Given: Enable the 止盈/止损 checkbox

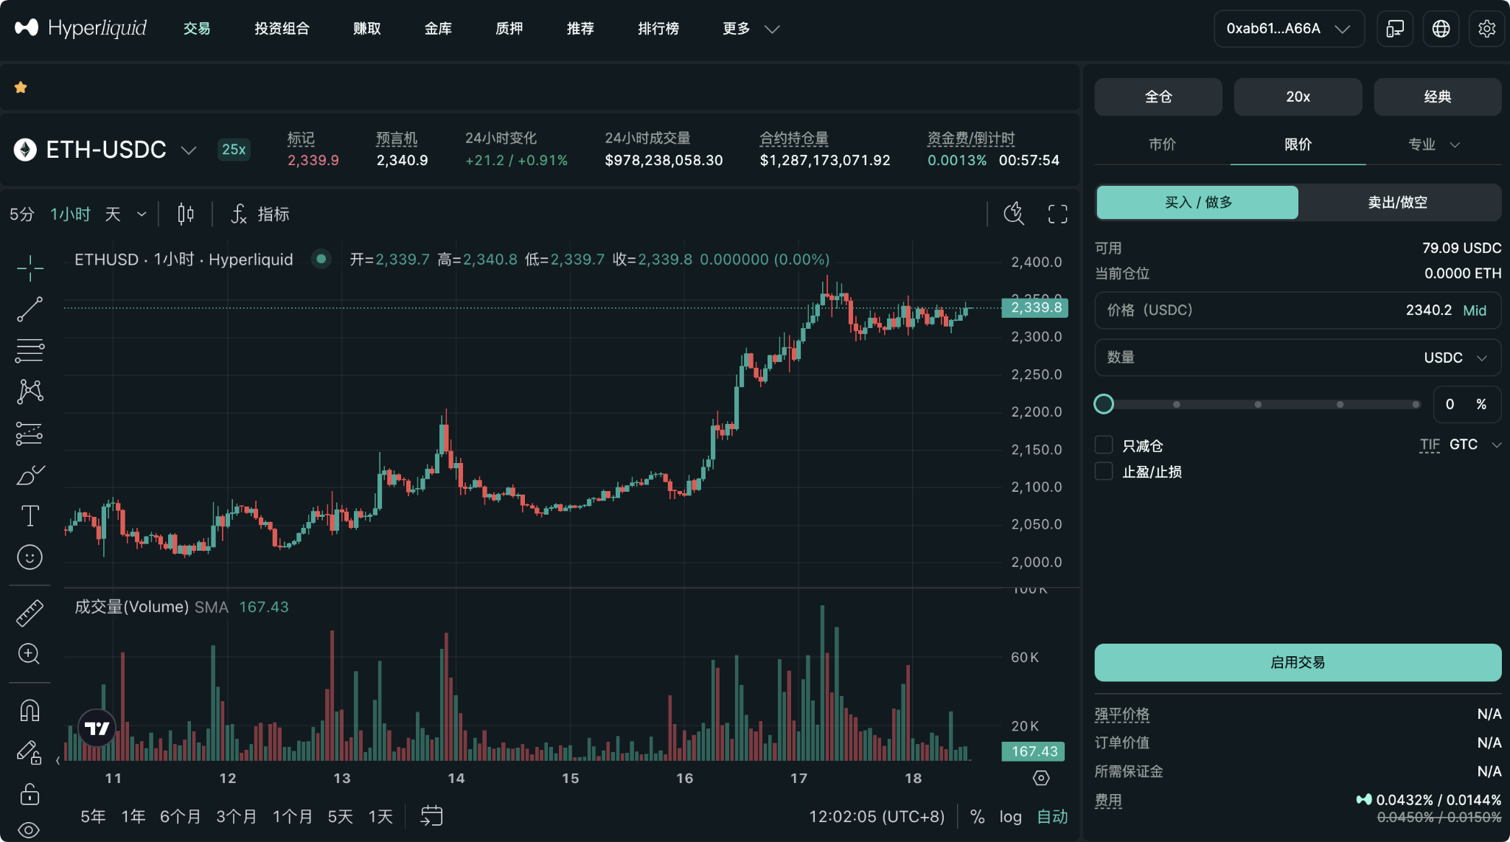Looking at the screenshot, I should pos(1104,471).
